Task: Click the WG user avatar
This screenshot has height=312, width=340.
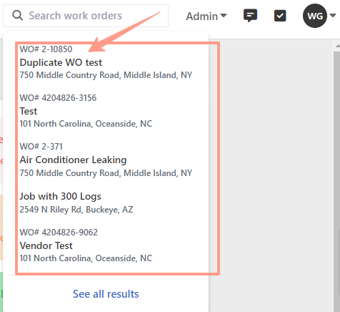Action: click(x=315, y=16)
